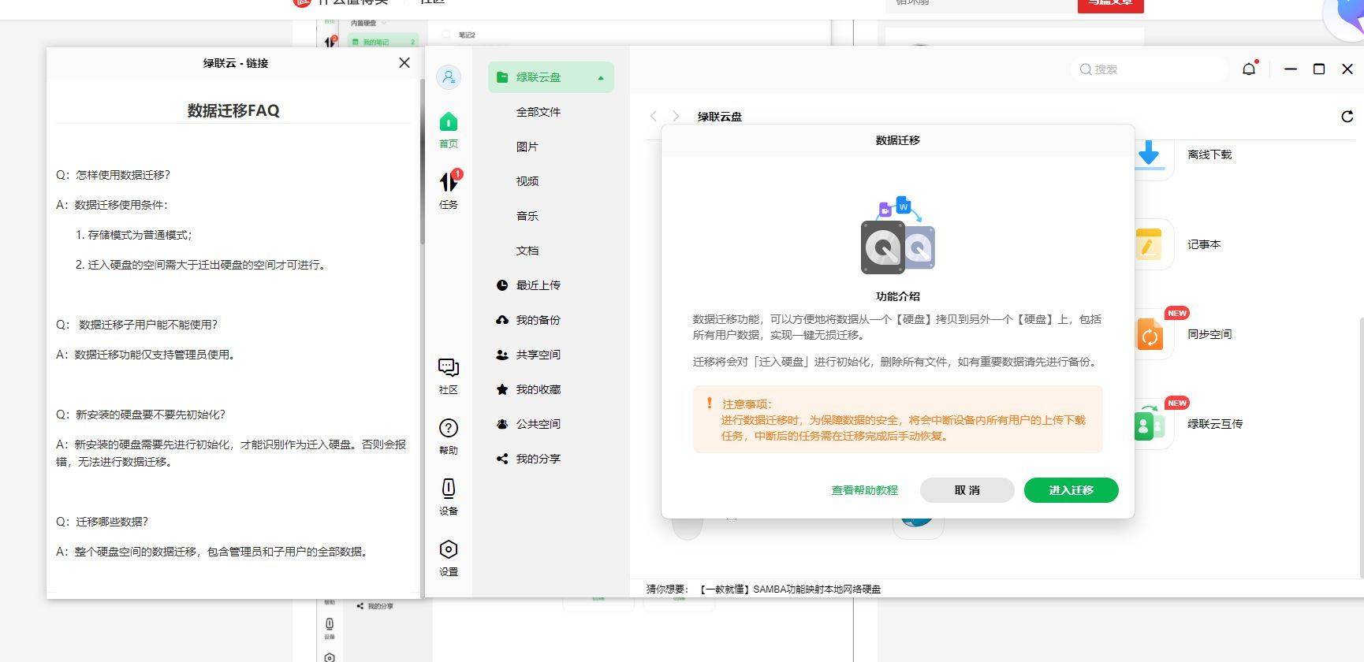Navigate back with the left chevron
The width and height of the screenshot is (1364, 662).
654,117
